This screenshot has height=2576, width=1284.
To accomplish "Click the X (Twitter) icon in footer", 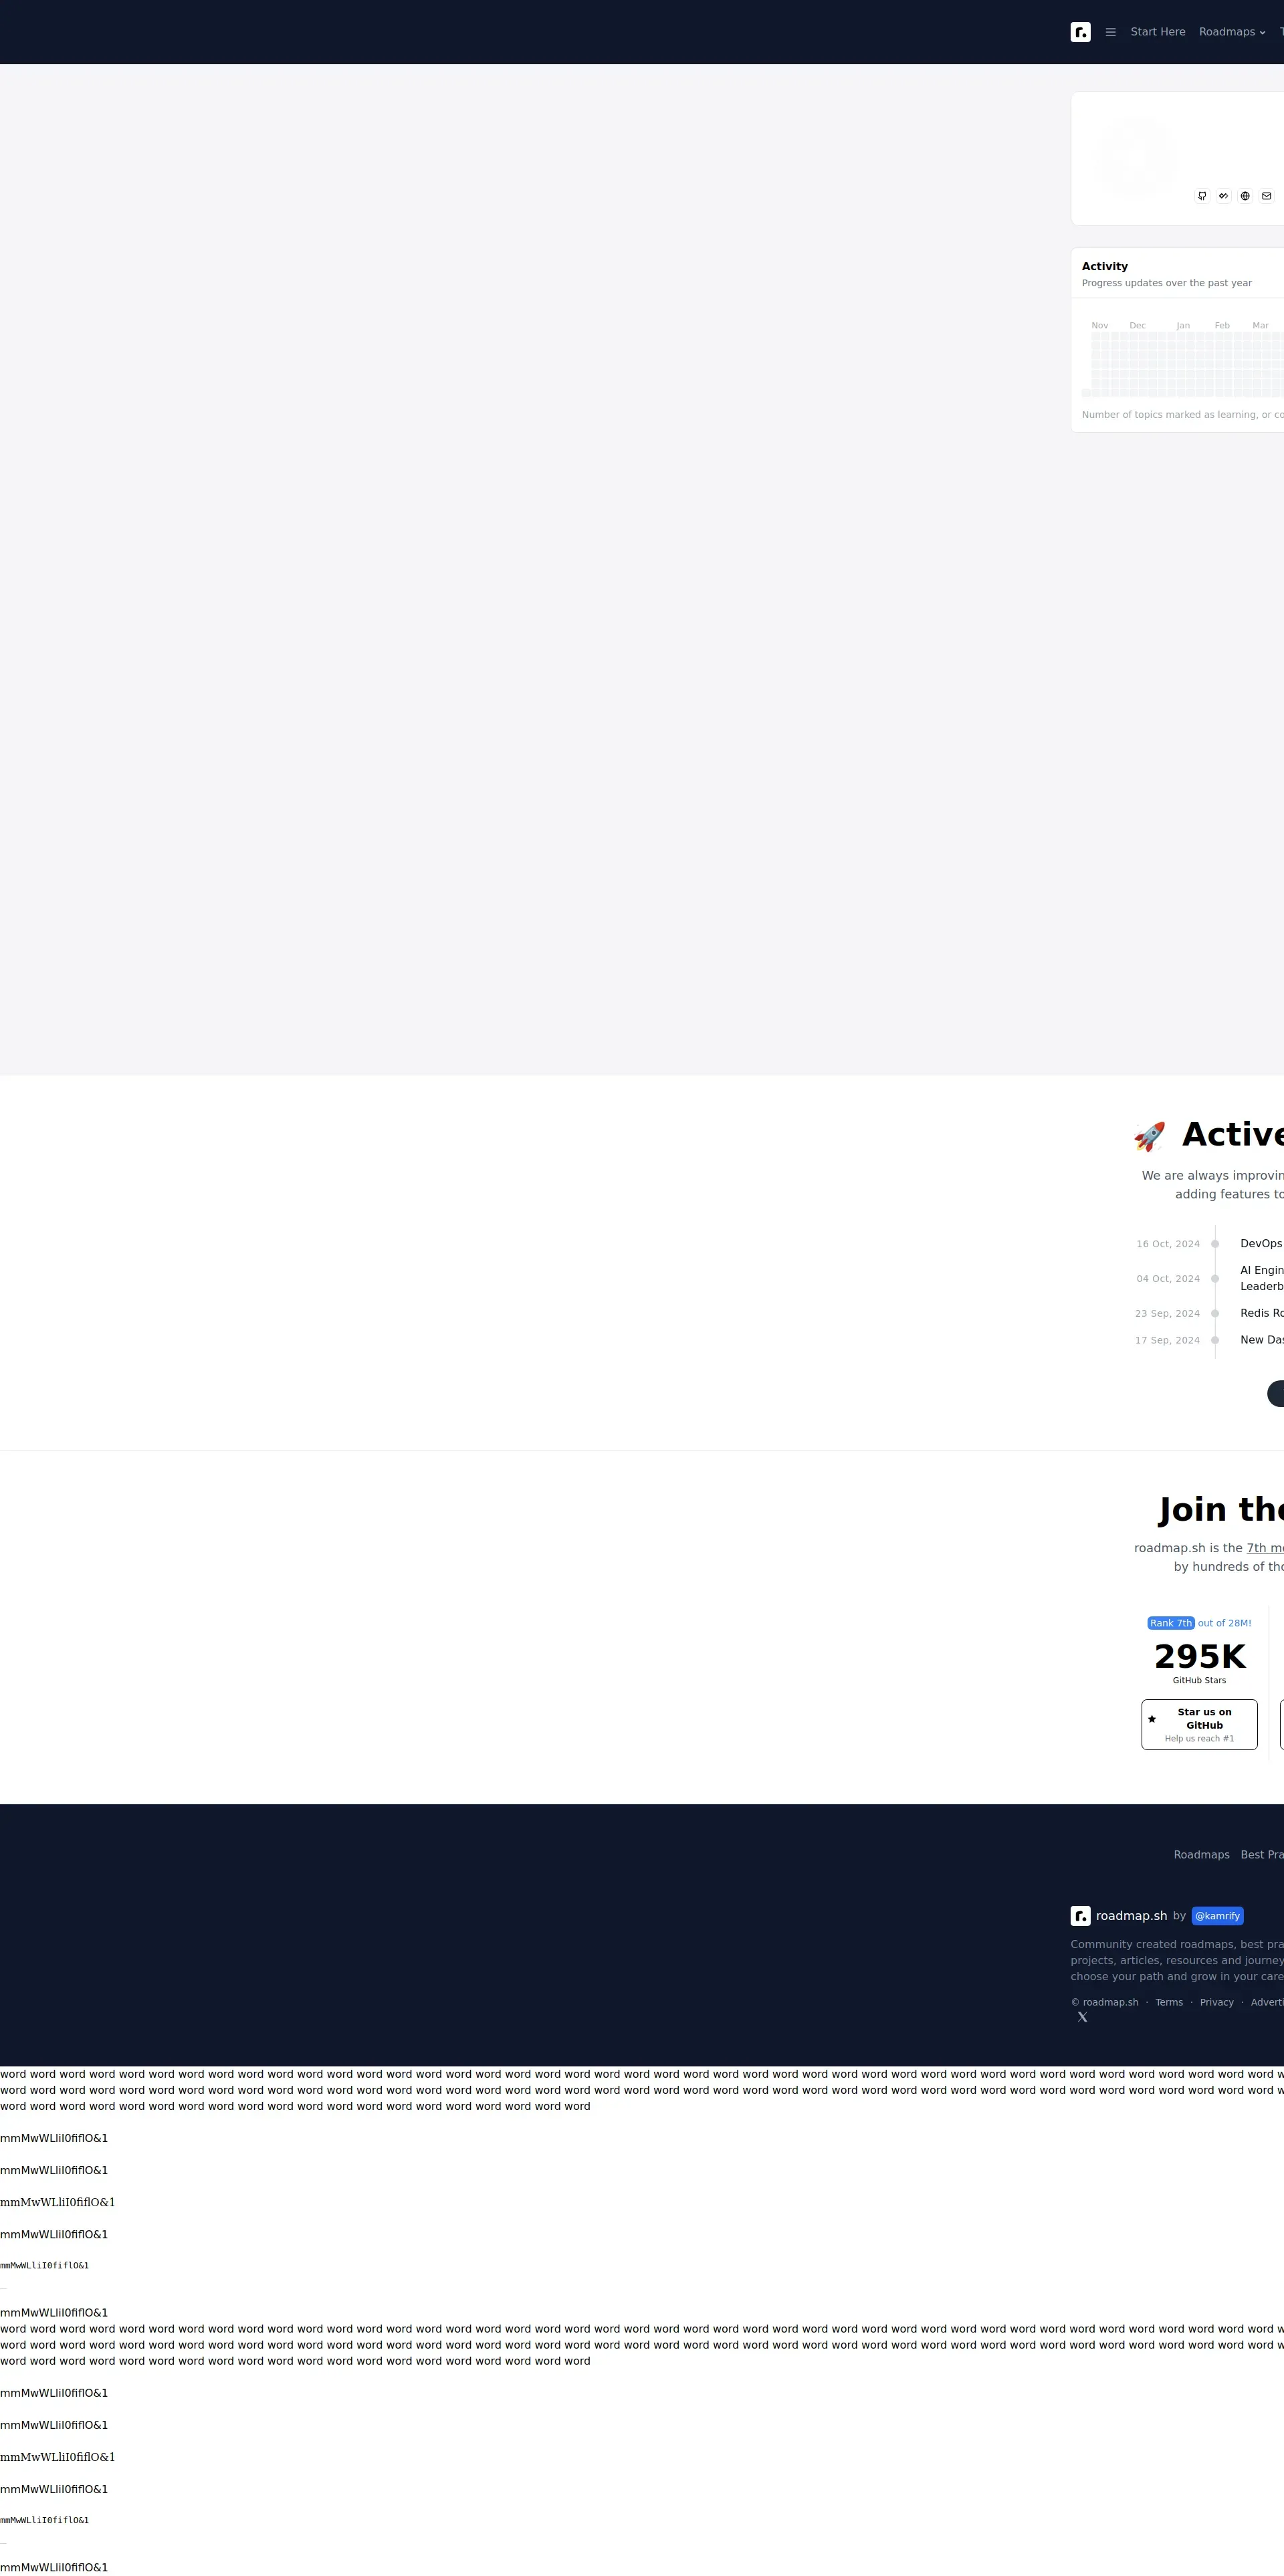I will click(1082, 2017).
